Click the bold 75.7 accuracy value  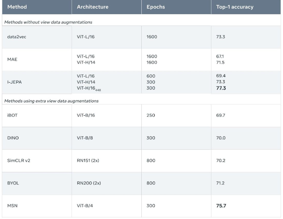tap(221, 206)
